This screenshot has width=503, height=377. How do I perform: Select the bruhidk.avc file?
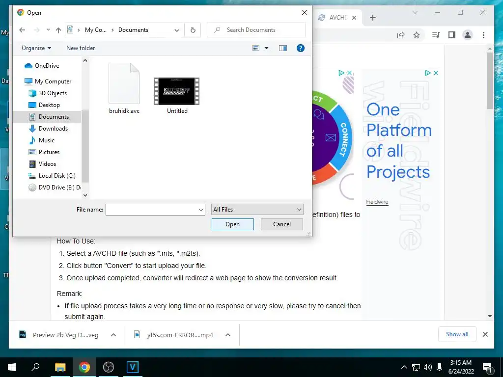(x=124, y=88)
